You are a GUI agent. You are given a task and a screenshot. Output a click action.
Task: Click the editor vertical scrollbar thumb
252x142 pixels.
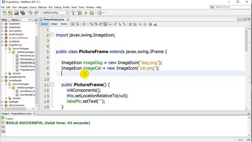tap(246, 41)
